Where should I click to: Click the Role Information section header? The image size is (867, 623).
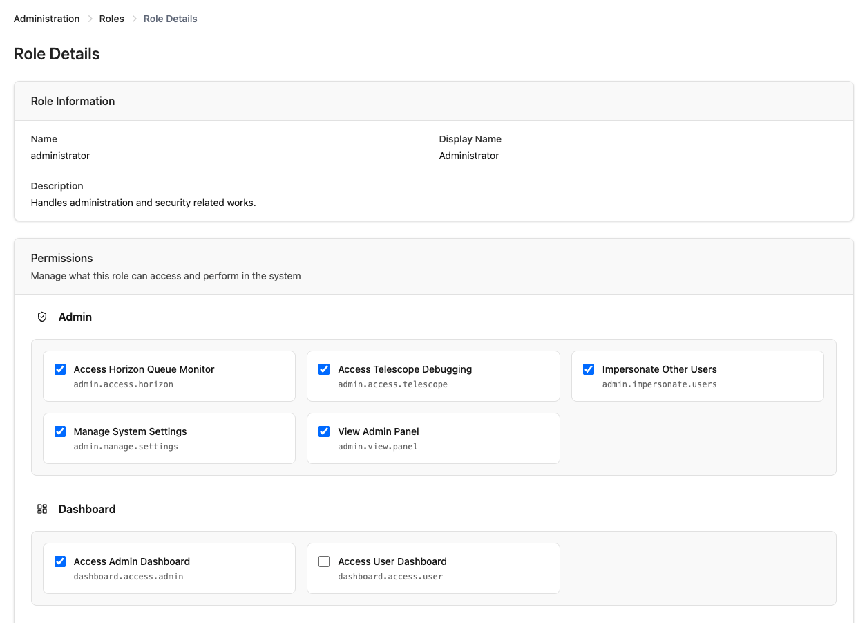(x=73, y=100)
